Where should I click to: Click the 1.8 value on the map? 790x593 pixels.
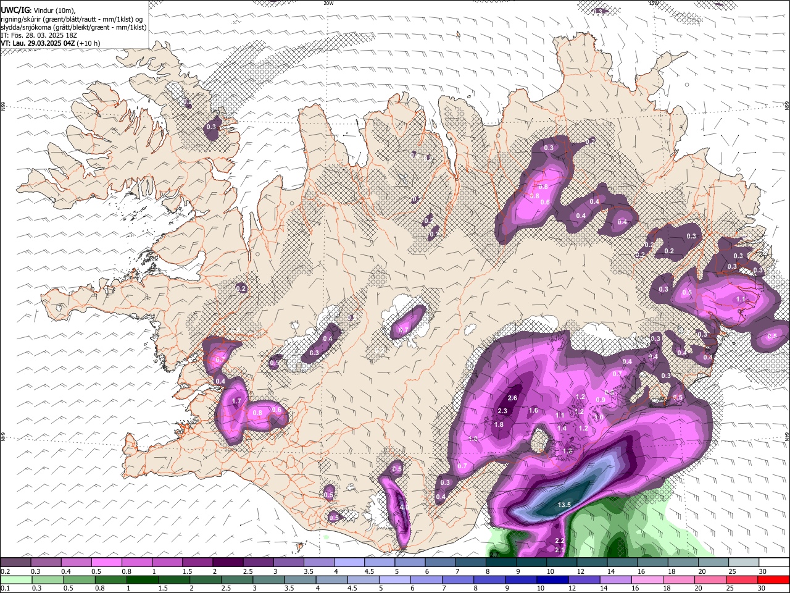pyautogui.click(x=499, y=424)
